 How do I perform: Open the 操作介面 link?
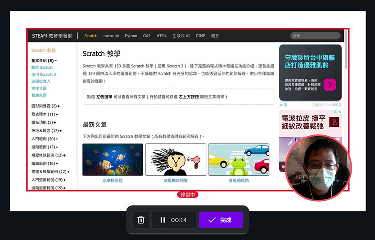point(39,89)
